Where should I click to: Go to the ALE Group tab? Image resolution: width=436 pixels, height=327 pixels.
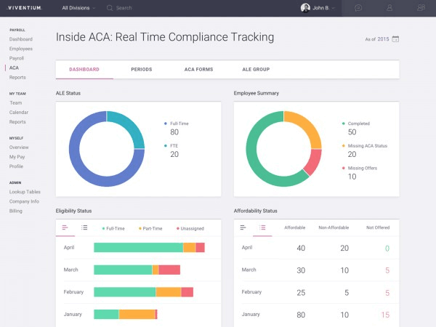click(256, 69)
